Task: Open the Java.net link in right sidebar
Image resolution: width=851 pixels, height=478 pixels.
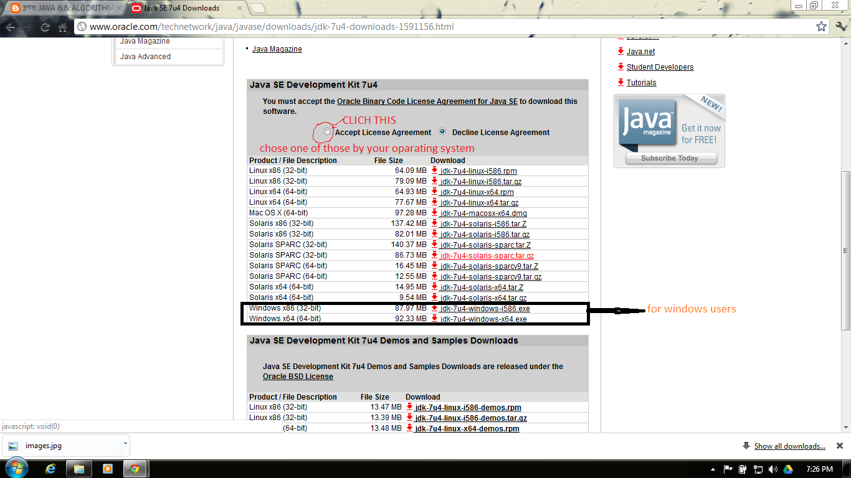Action: (x=640, y=52)
